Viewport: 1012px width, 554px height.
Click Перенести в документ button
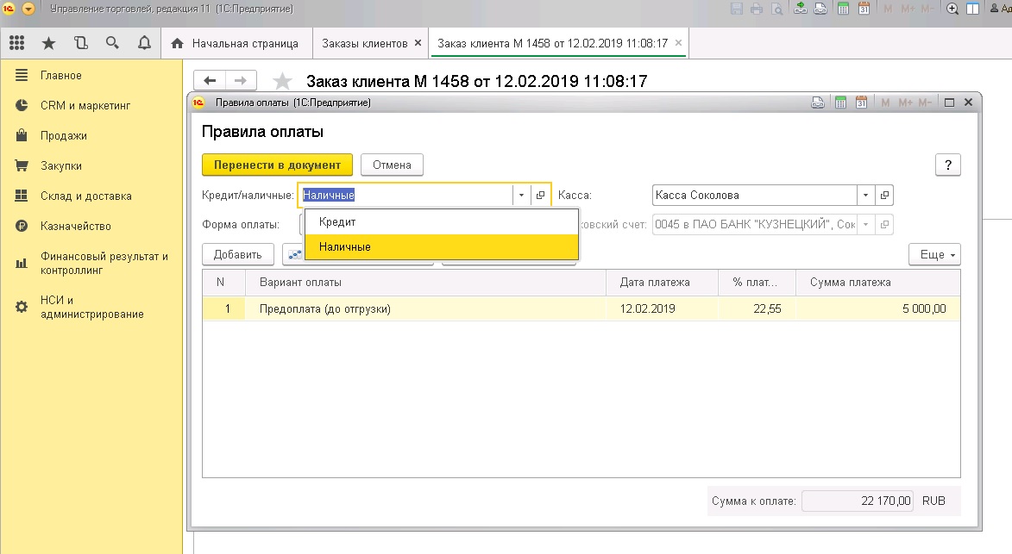tap(277, 165)
